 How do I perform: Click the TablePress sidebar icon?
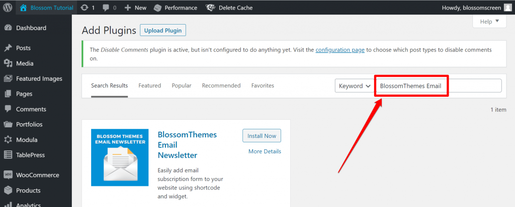(8, 155)
